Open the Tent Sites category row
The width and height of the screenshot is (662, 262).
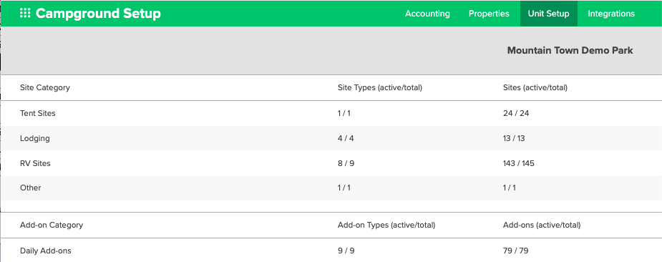pos(331,113)
